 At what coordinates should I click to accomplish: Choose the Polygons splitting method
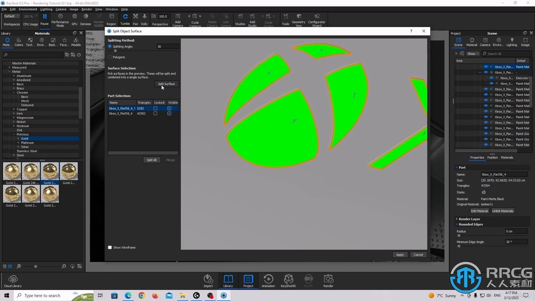(x=110, y=57)
